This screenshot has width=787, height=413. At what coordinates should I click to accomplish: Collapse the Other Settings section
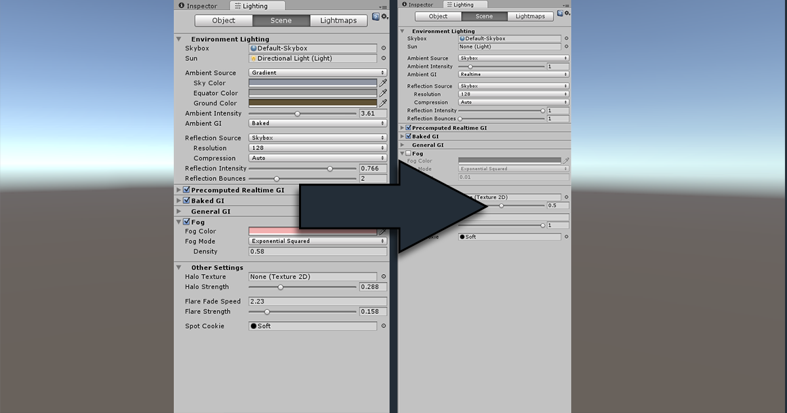click(178, 267)
